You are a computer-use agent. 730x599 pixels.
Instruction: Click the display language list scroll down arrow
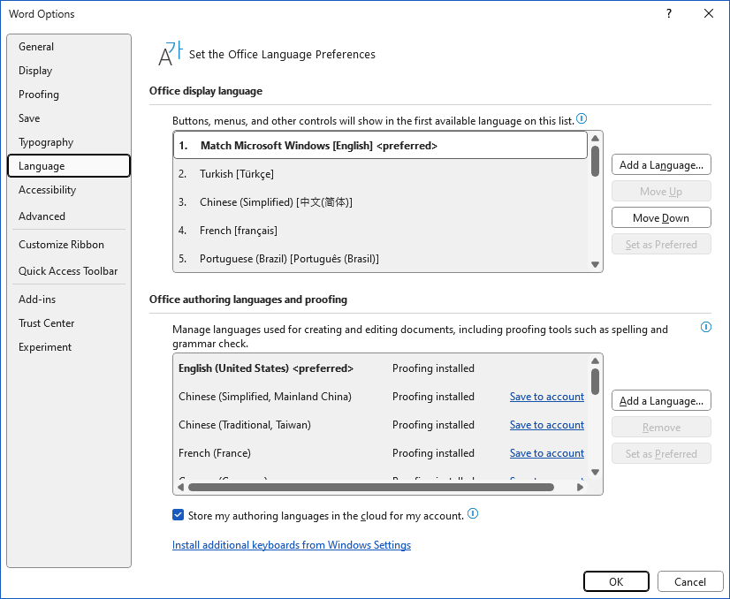[595, 264]
